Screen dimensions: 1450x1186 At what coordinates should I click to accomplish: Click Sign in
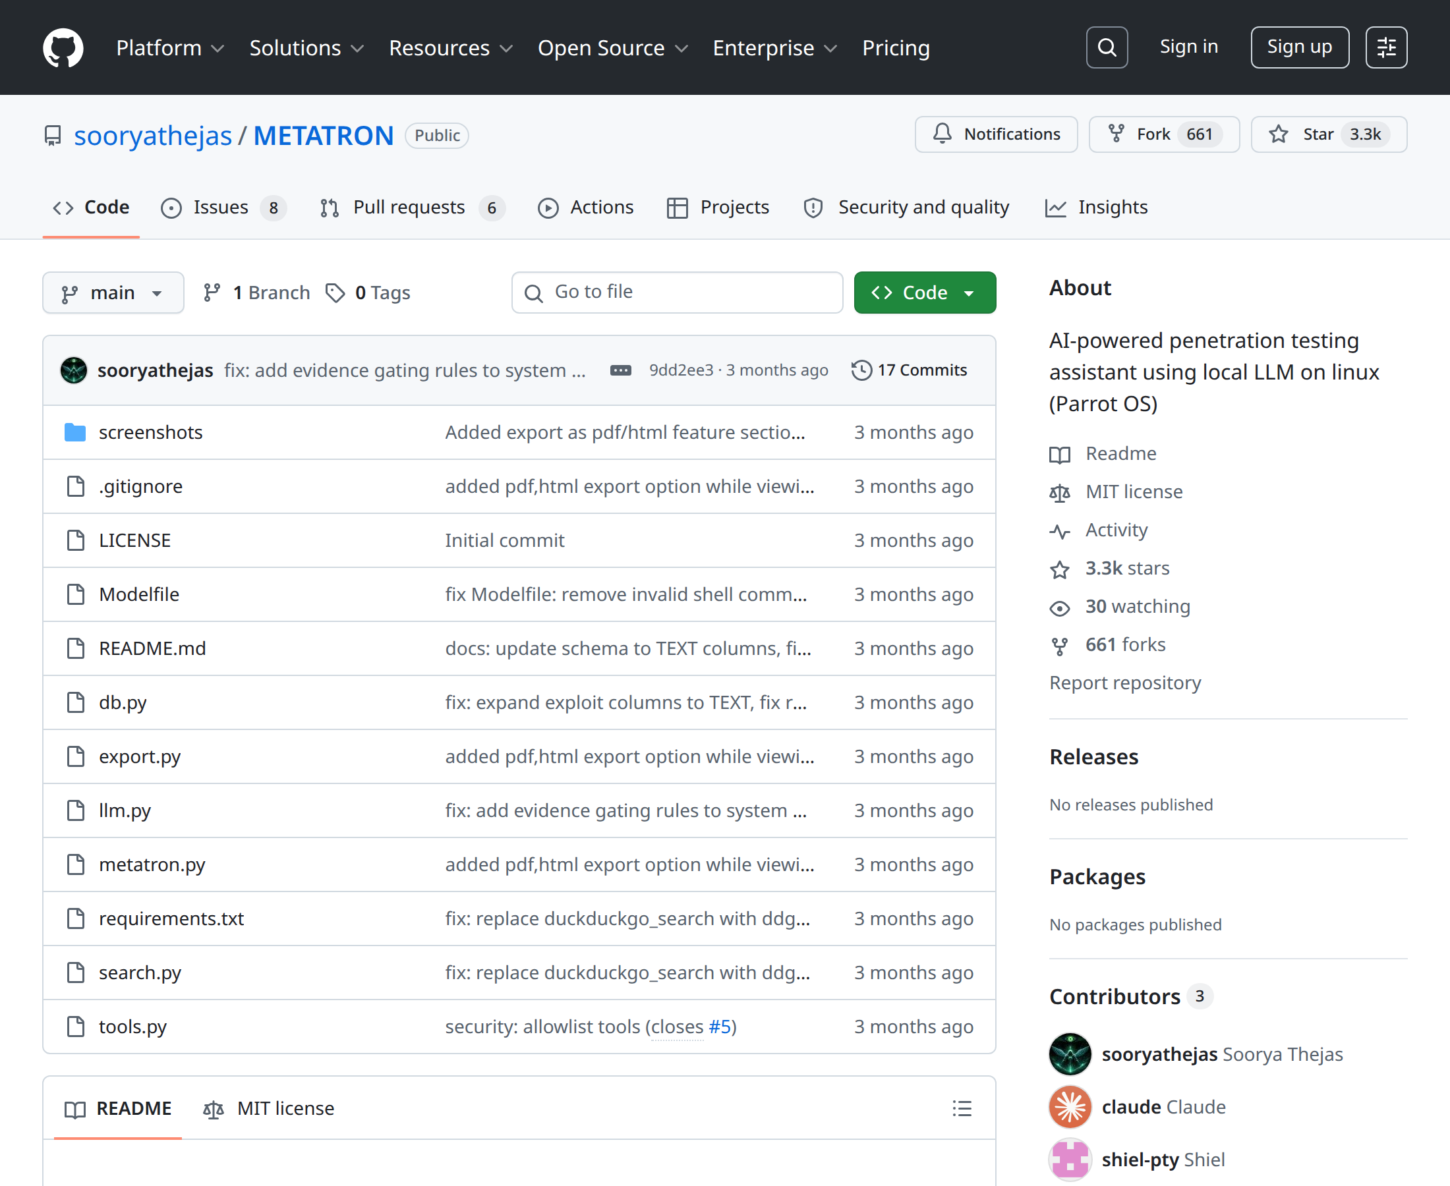[x=1189, y=47]
